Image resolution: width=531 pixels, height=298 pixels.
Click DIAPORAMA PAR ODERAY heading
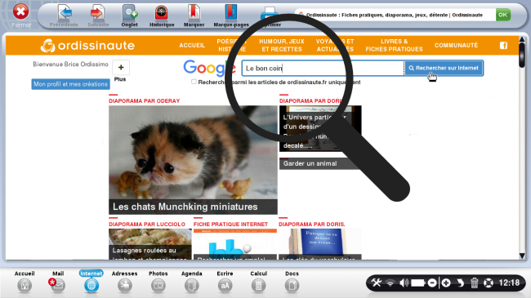(145, 101)
